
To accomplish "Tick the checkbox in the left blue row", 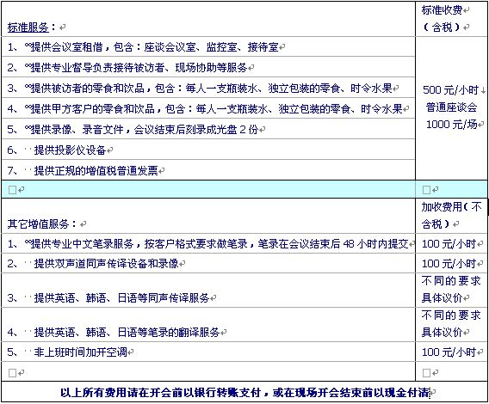I will [x=12, y=190].
